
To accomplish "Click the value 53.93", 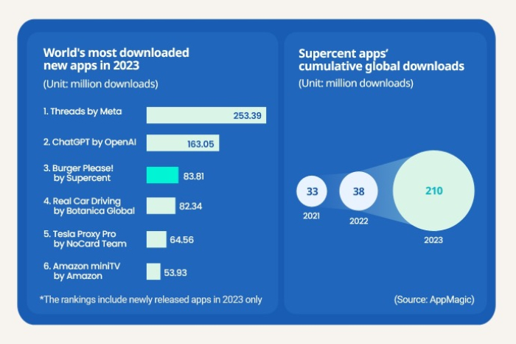I will click(x=175, y=273).
